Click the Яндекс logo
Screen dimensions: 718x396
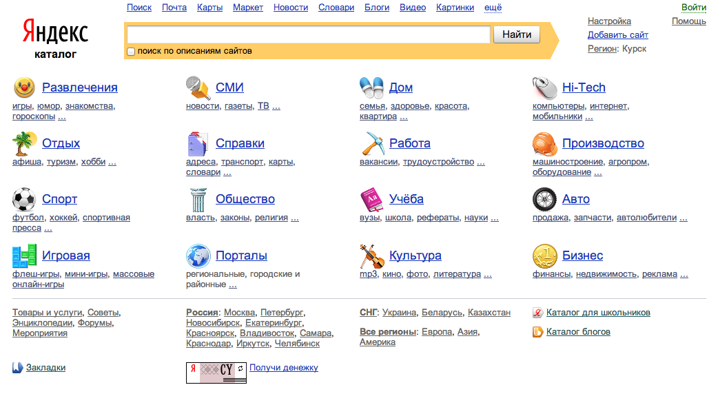[55, 32]
